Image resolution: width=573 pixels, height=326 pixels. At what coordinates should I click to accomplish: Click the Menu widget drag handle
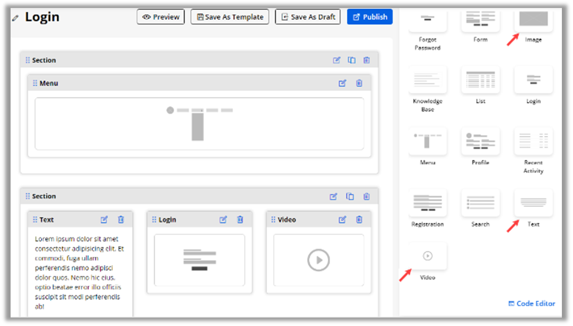pyautogui.click(x=35, y=83)
